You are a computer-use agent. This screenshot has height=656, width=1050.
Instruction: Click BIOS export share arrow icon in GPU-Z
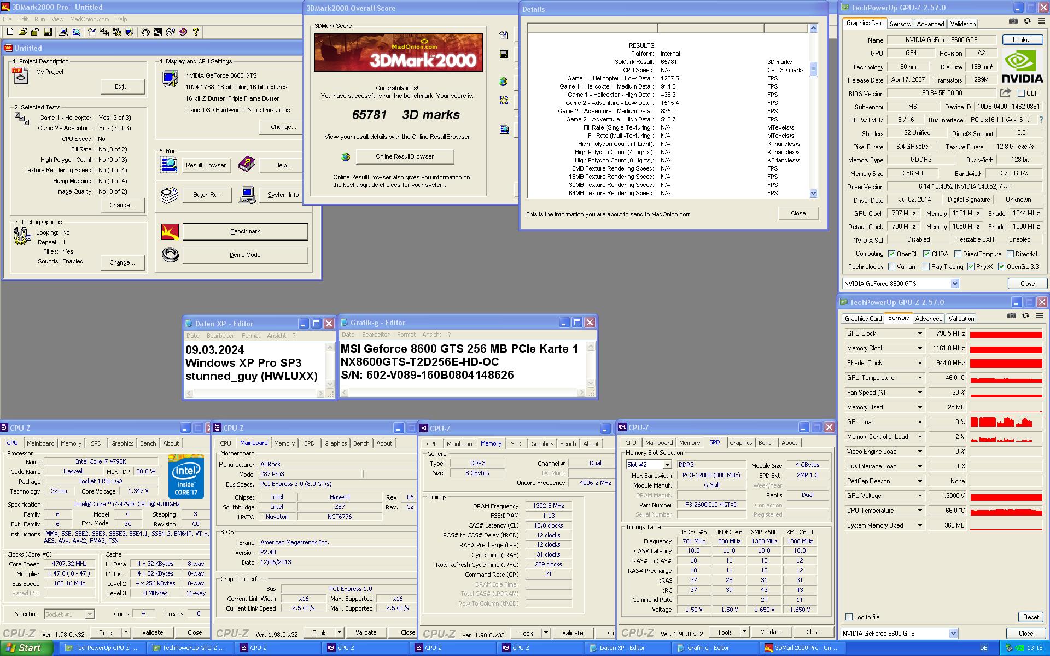(1005, 93)
